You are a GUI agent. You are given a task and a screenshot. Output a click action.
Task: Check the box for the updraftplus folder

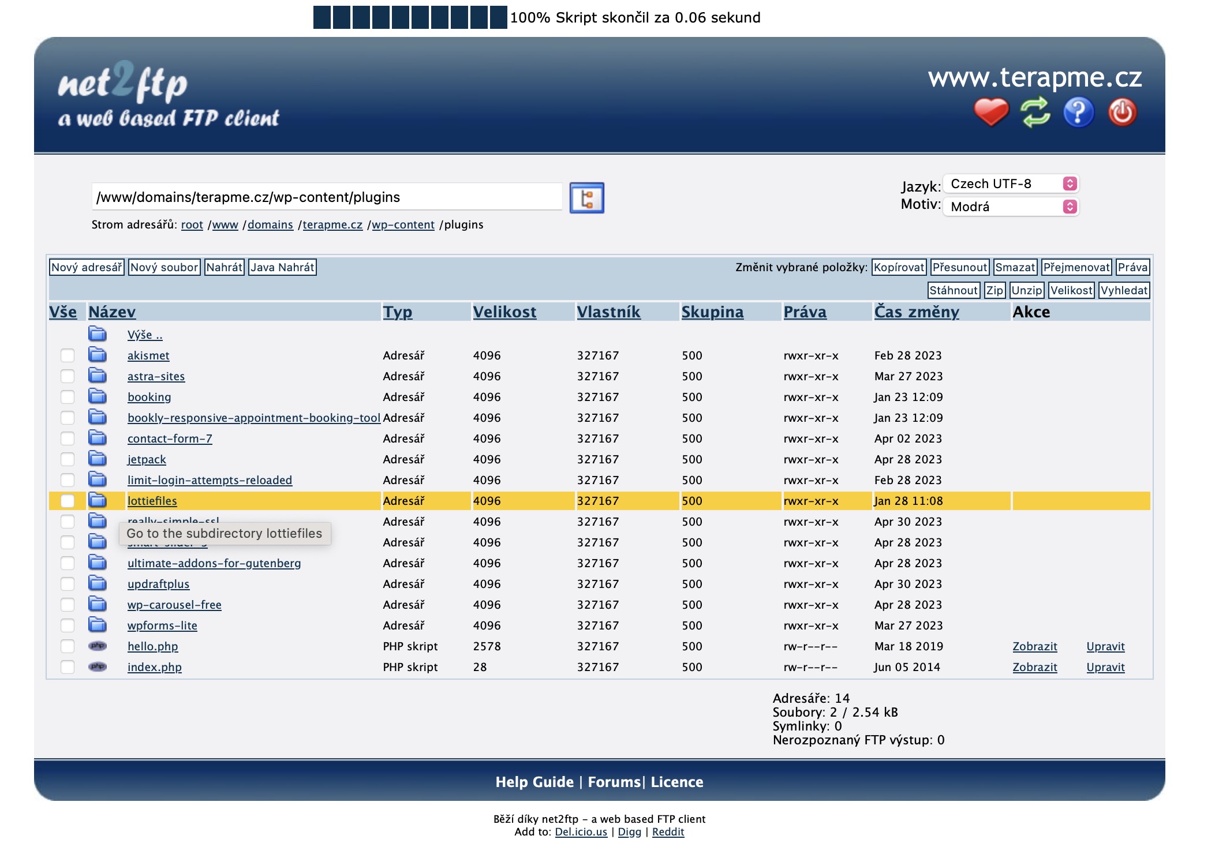coord(68,584)
